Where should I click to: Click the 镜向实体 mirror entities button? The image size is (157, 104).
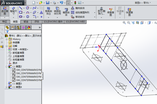80,8
